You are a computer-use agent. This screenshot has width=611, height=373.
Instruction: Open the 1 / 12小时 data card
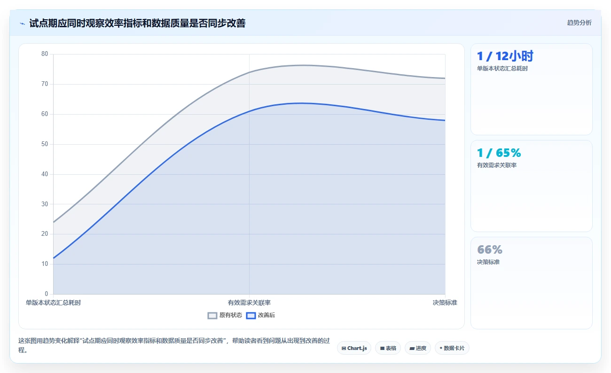pyautogui.click(x=531, y=89)
